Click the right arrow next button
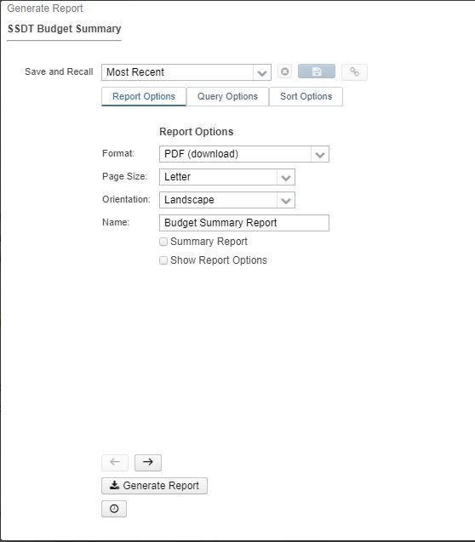The image size is (475, 542). (x=148, y=462)
